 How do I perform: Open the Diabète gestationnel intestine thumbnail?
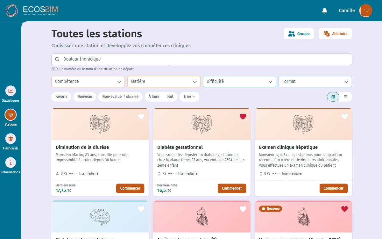click(x=202, y=124)
